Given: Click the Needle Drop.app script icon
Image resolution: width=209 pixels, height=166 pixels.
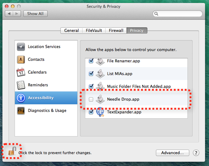Looking at the screenshot, I should coord(100,99).
